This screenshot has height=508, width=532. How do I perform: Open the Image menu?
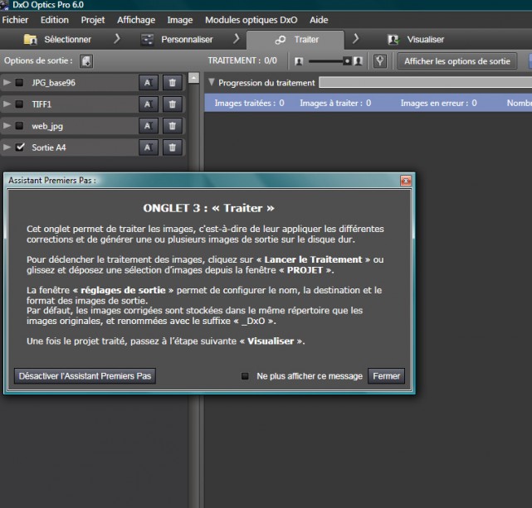point(180,20)
